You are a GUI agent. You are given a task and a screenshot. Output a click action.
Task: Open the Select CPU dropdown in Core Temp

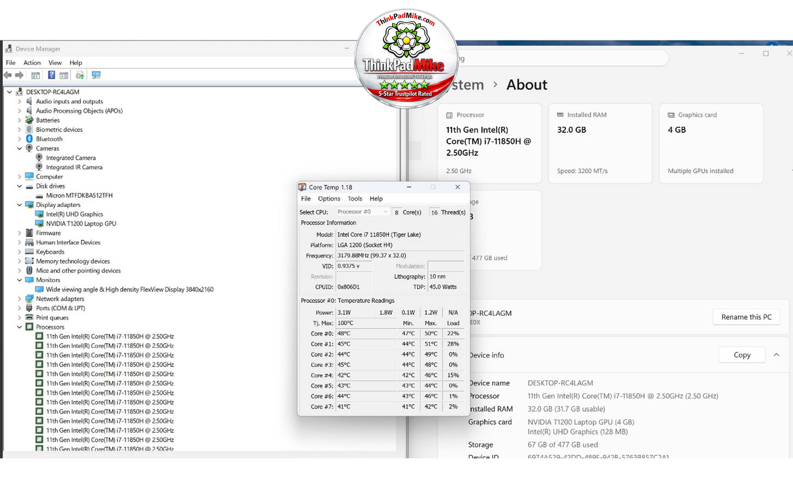362,212
